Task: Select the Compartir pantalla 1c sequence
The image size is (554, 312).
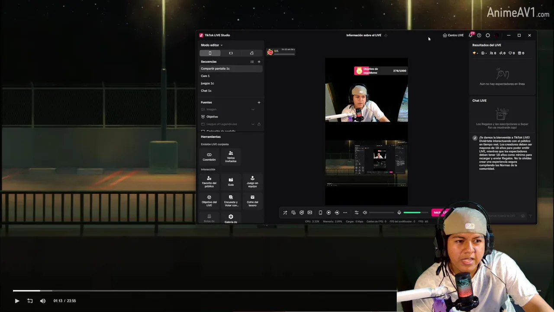Action: pos(231,68)
